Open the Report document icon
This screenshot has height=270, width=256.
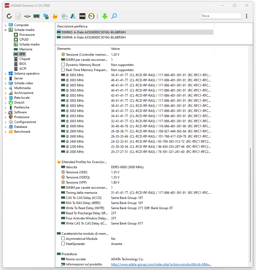pyautogui.click(x=18, y=16)
